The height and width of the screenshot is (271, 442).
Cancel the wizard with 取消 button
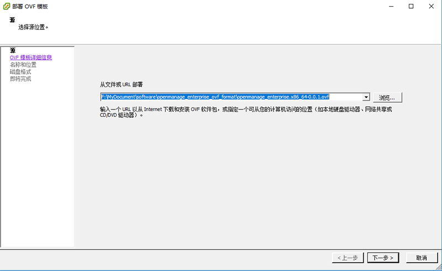[422, 258]
